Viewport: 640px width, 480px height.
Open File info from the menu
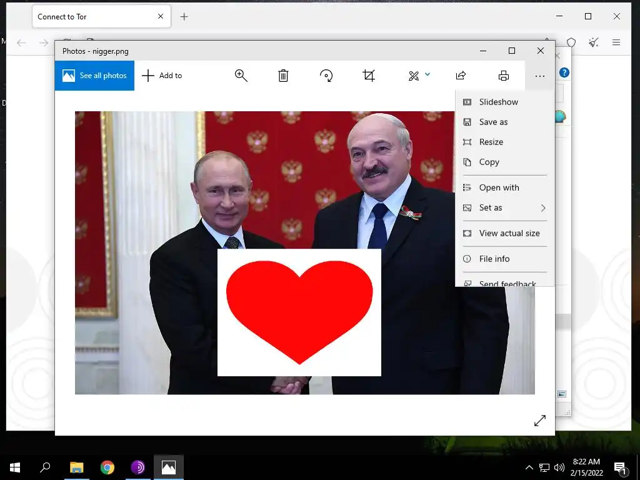[504, 259]
